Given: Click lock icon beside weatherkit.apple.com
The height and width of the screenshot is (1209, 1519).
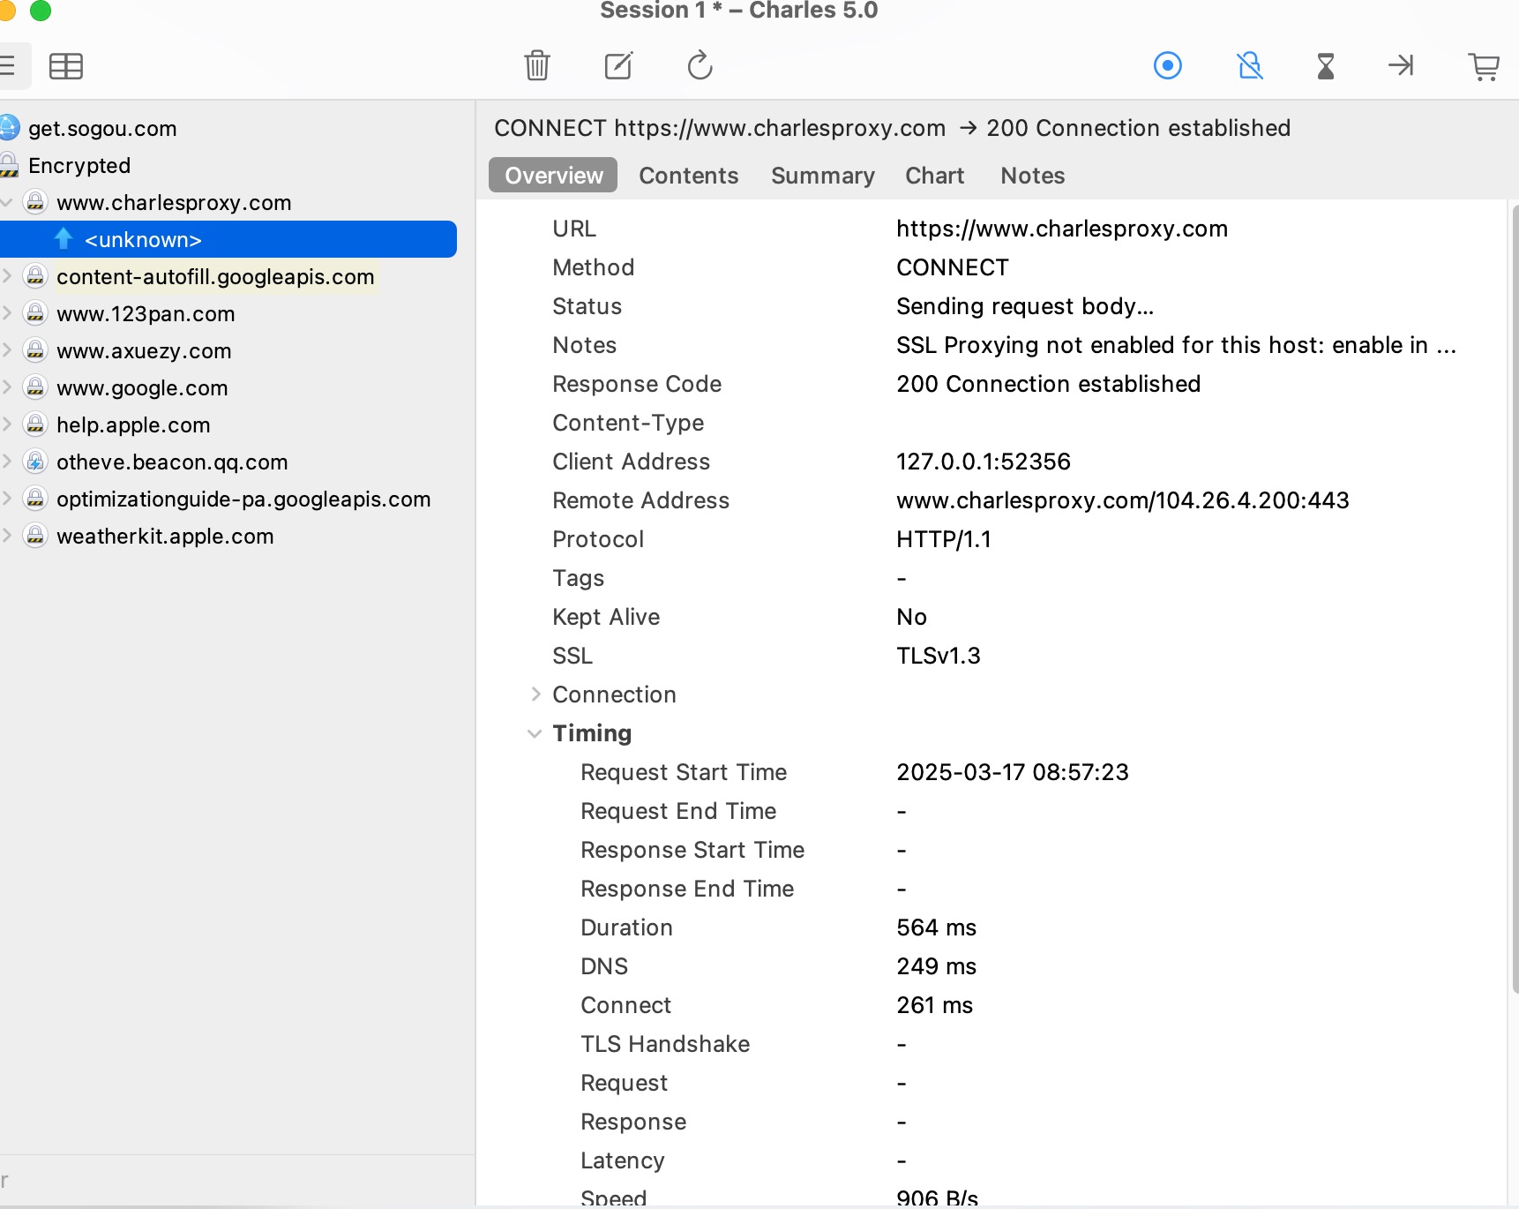Looking at the screenshot, I should (35, 536).
